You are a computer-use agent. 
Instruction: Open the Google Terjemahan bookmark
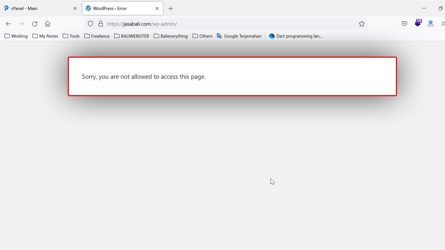click(x=239, y=36)
